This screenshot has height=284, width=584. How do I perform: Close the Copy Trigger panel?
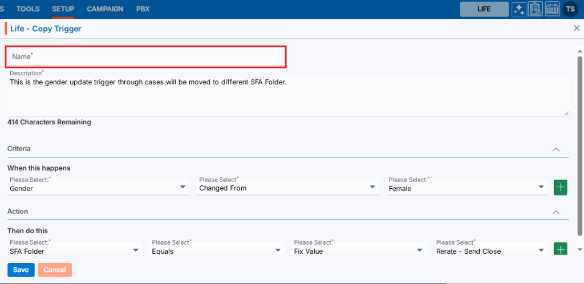point(576,28)
